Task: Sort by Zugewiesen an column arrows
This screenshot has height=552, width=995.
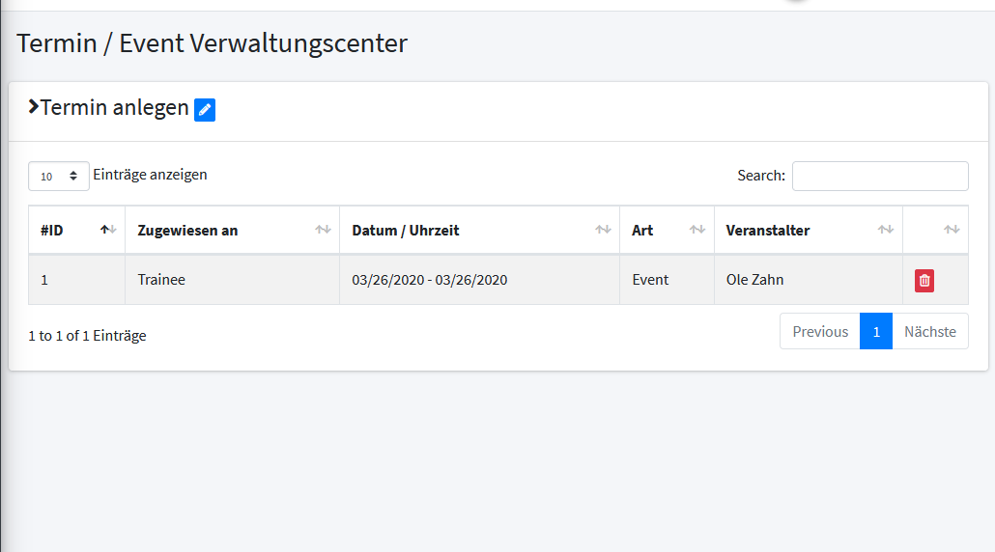Action: point(323,230)
